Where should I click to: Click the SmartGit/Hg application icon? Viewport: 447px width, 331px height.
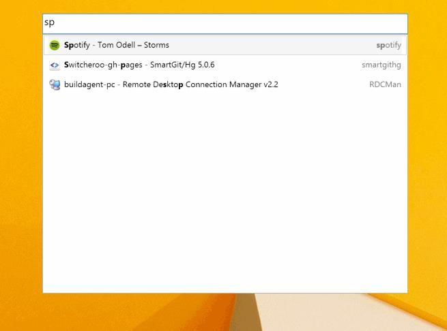coord(55,65)
